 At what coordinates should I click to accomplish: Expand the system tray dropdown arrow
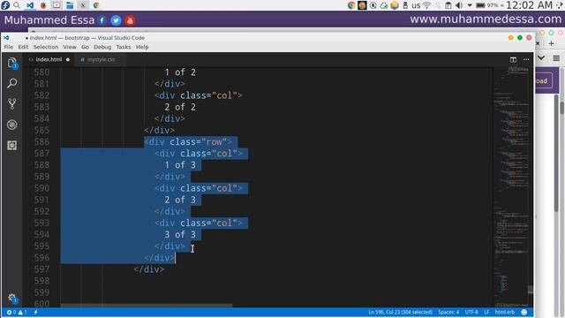(x=470, y=5)
